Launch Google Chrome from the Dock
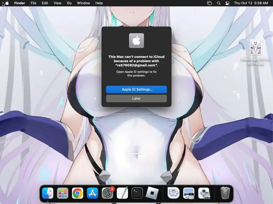The height and width of the screenshot is (204, 273). 78,193
